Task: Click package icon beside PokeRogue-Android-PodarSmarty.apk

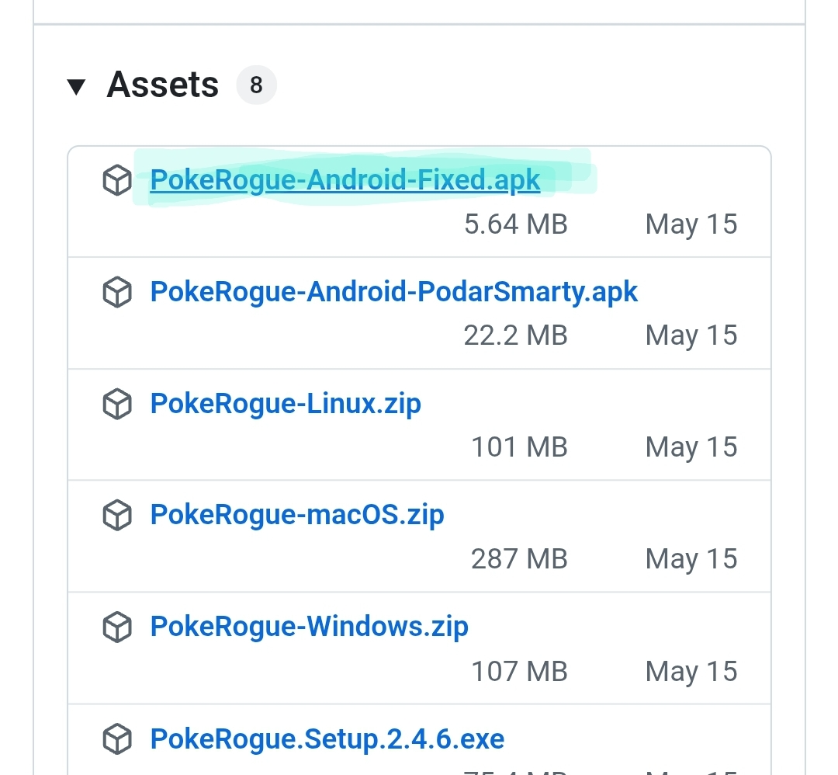Action: [x=117, y=292]
